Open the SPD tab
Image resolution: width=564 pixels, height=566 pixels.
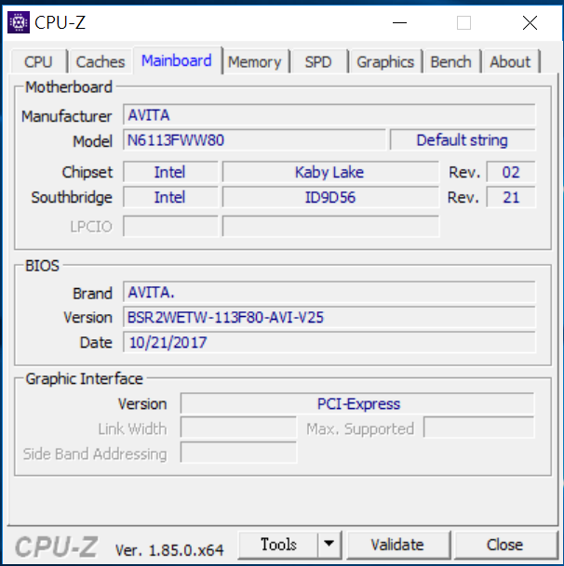click(318, 61)
